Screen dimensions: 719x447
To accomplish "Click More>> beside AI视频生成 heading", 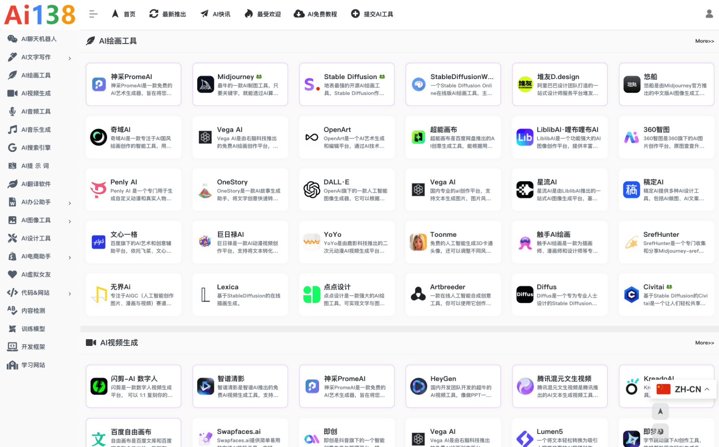I will [x=704, y=343].
